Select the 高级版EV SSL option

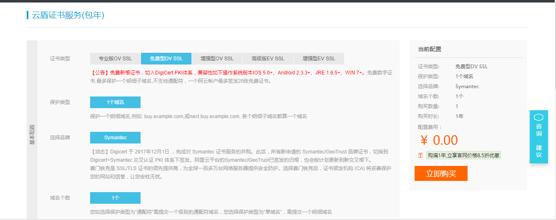268,59
